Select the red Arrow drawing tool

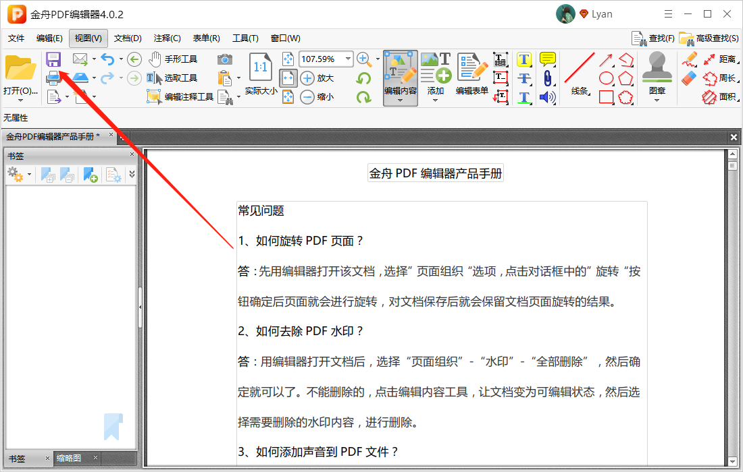pos(606,59)
